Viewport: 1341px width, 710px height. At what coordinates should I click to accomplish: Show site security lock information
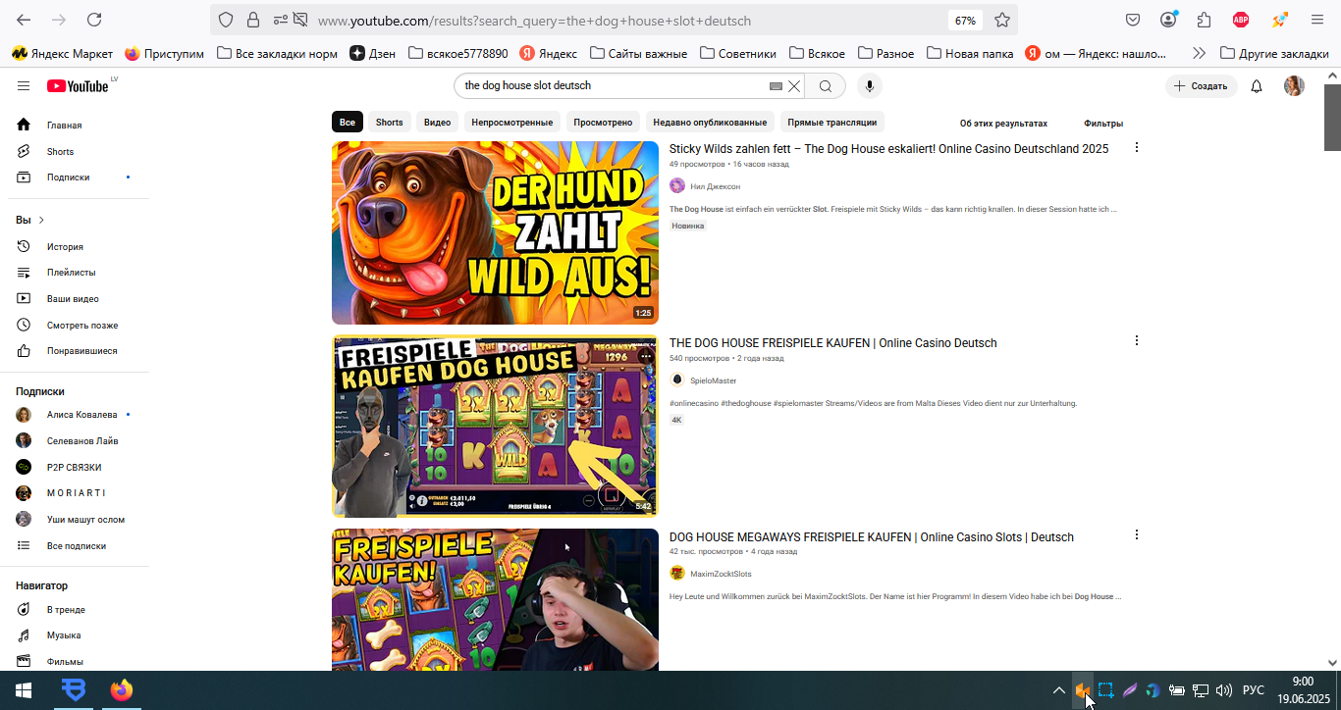(253, 20)
